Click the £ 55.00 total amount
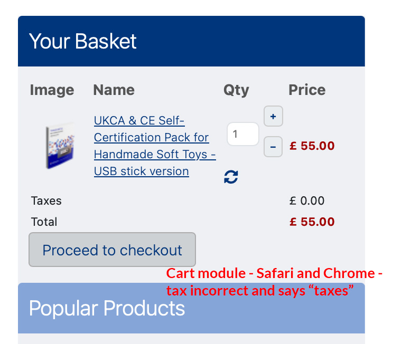Viewport: 411px width, 344px height. point(312,222)
